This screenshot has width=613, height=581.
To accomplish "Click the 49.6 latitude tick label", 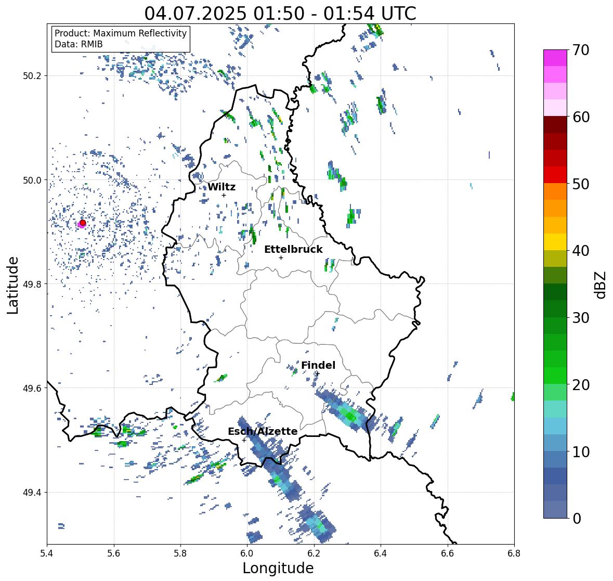I will [33, 388].
